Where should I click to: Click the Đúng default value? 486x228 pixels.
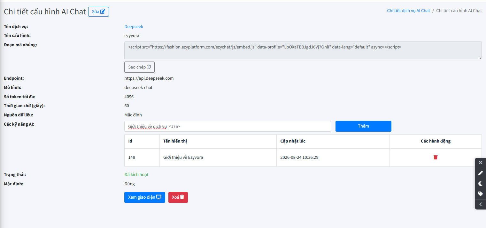129,184
